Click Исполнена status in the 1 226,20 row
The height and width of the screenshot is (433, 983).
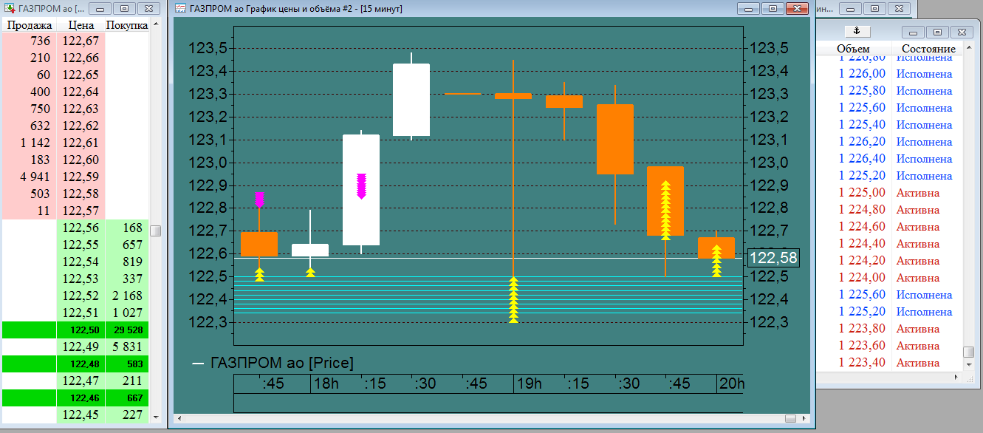click(x=924, y=142)
